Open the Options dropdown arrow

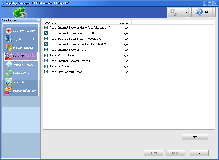click(x=190, y=12)
